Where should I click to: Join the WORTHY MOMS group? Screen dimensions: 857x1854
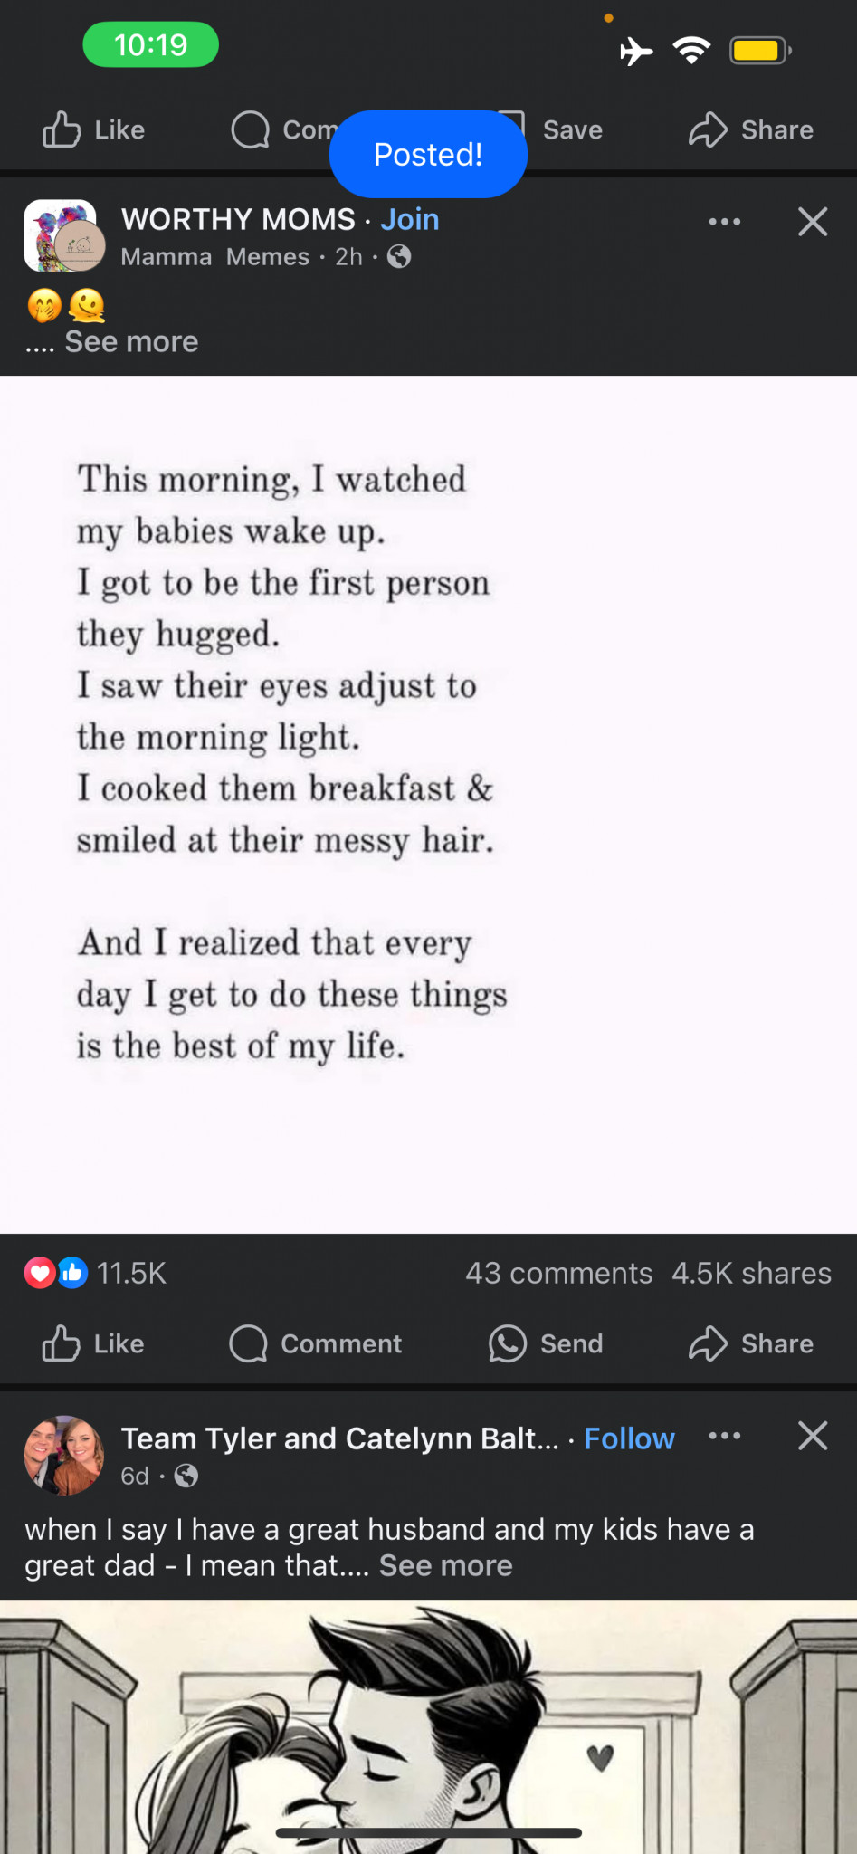click(x=410, y=219)
